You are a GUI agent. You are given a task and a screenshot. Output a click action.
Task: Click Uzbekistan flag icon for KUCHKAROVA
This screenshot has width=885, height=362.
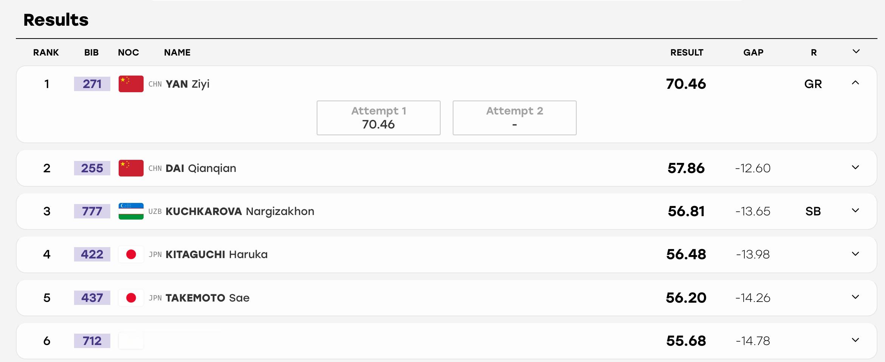(x=131, y=211)
